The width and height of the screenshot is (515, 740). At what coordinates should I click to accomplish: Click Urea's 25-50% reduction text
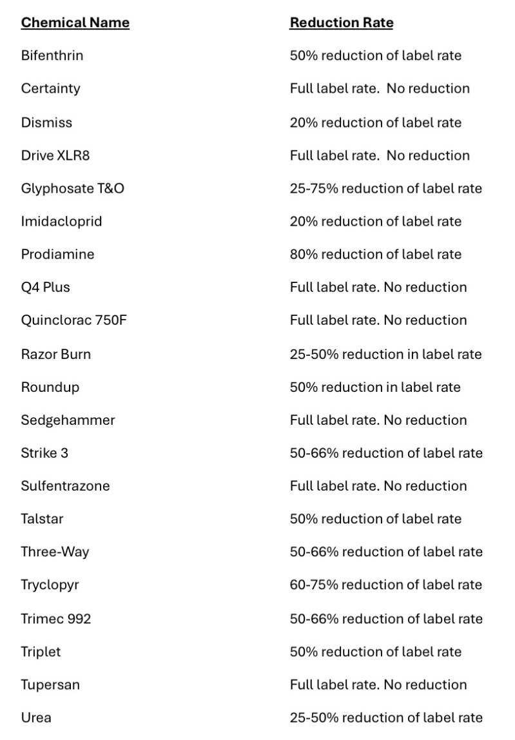coord(385,717)
